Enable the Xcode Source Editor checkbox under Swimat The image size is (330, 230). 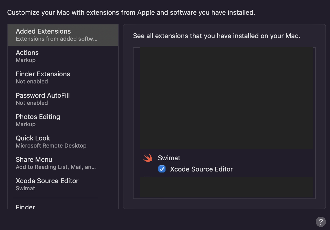coord(162,169)
